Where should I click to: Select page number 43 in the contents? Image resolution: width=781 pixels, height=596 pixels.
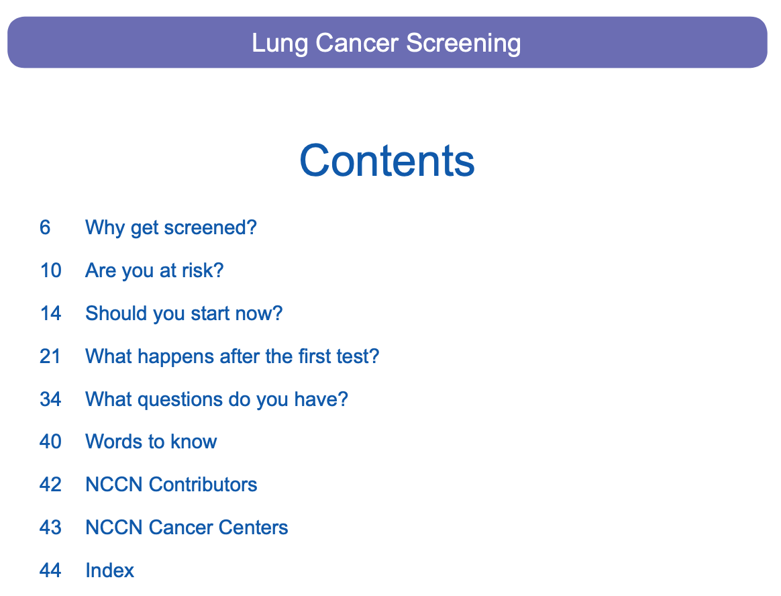(x=50, y=528)
